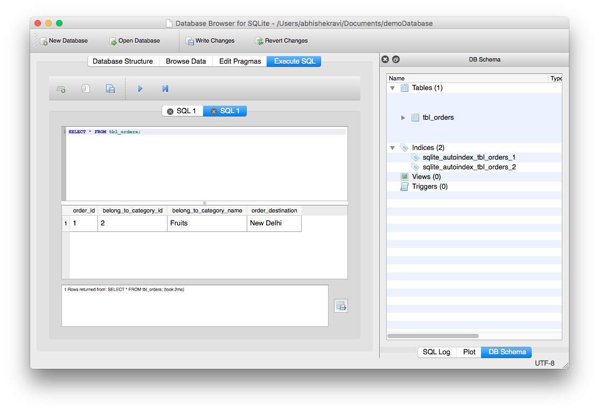Click the Open Database button
This screenshot has width=599, height=412.
point(134,41)
